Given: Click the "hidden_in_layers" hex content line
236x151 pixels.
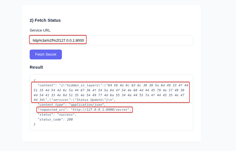Looking at the screenshot, I should [110, 92].
